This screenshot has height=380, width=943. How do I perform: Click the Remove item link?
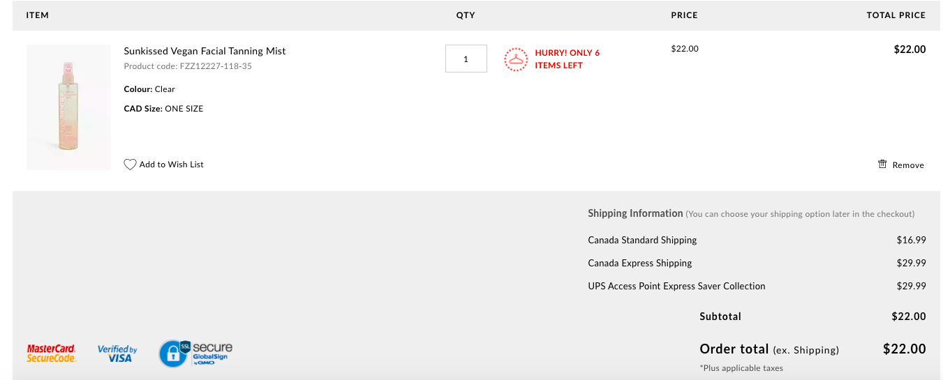coord(908,165)
